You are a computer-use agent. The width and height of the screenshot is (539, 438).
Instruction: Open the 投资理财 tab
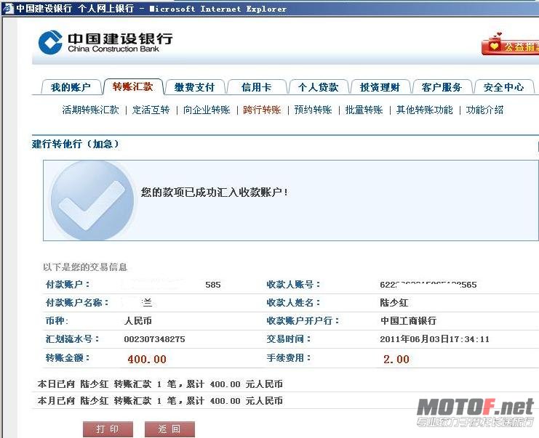(380, 87)
